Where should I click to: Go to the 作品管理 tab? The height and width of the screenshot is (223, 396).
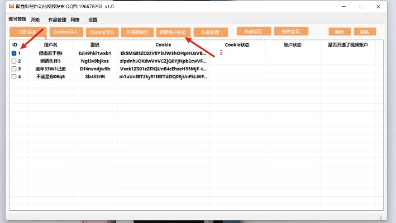(x=57, y=20)
